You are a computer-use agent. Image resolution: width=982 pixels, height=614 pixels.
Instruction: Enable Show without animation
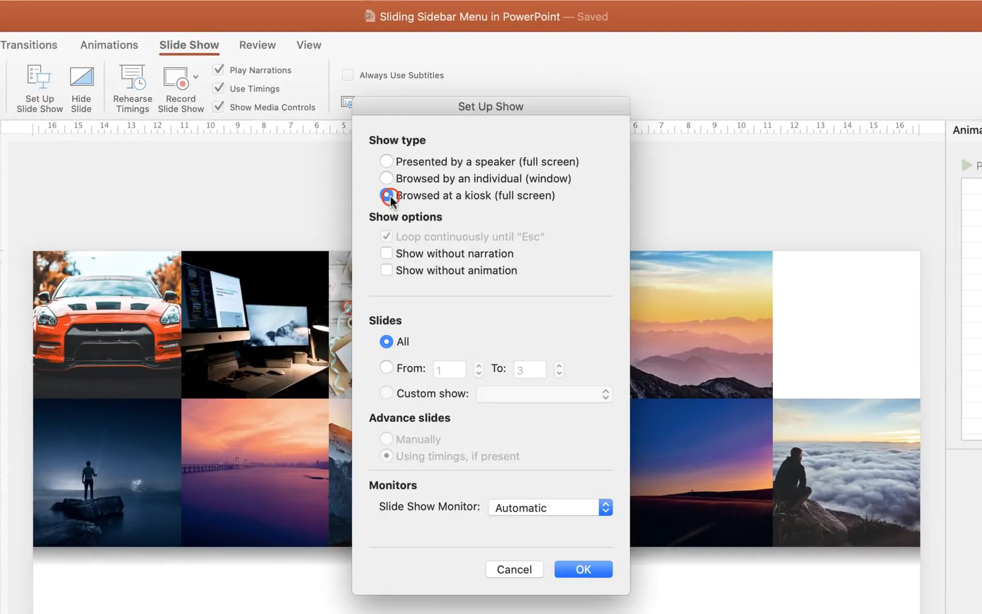pos(386,270)
